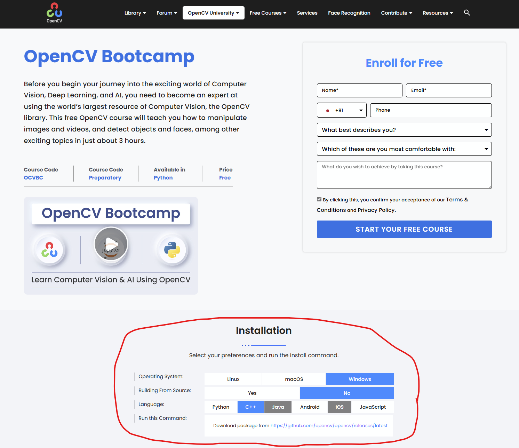519x448 pixels.
Task: Click the Preparatory value
Action: coord(105,178)
